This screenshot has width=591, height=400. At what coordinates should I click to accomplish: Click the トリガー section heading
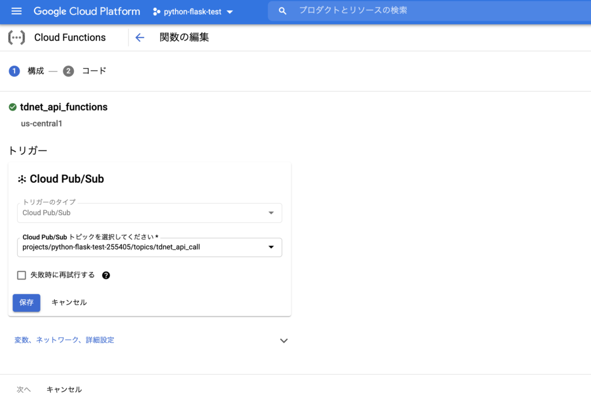(28, 150)
